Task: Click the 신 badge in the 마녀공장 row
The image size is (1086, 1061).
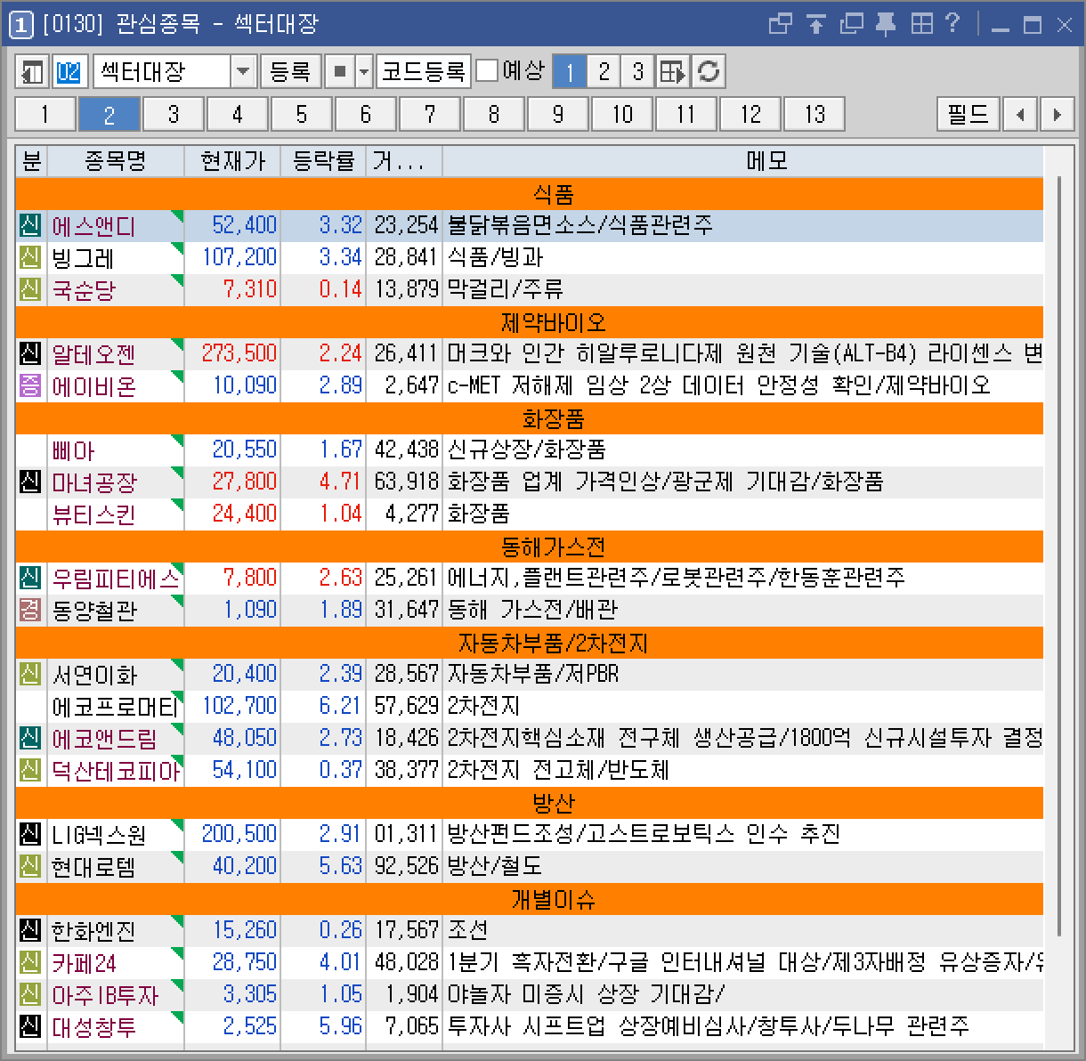Action: pyautogui.click(x=30, y=482)
